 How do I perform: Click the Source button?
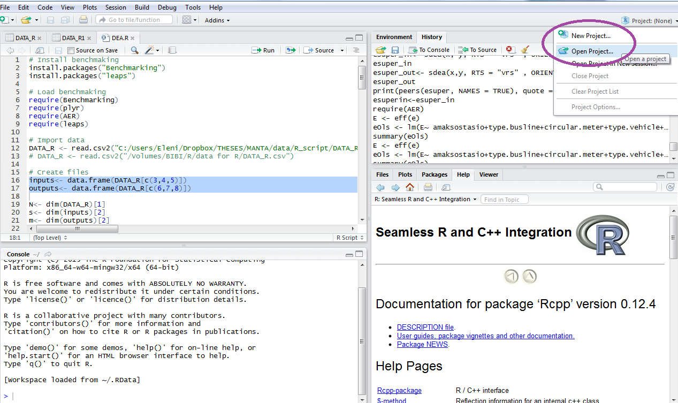click(x=319, y=50)
